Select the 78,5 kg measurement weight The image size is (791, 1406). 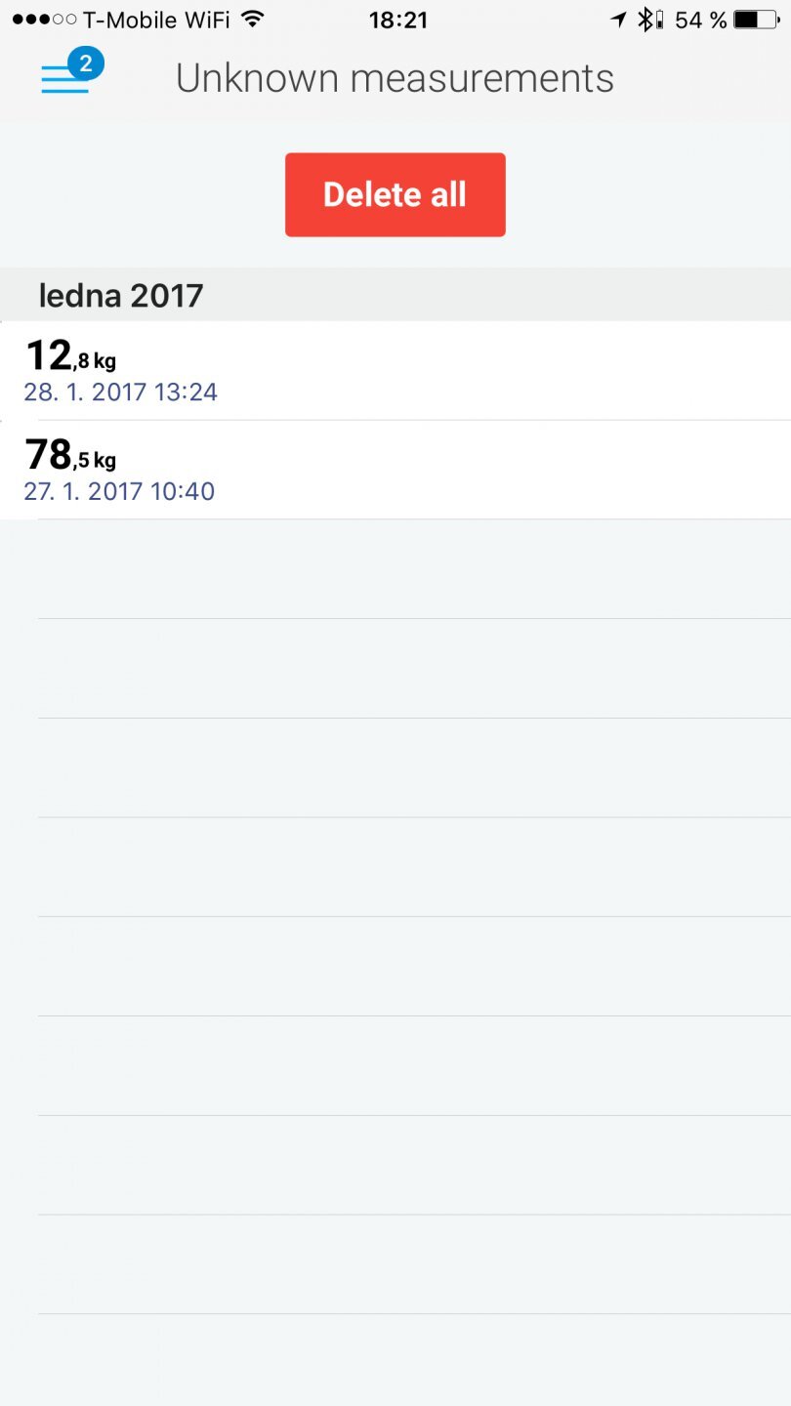tap(70, 456)
